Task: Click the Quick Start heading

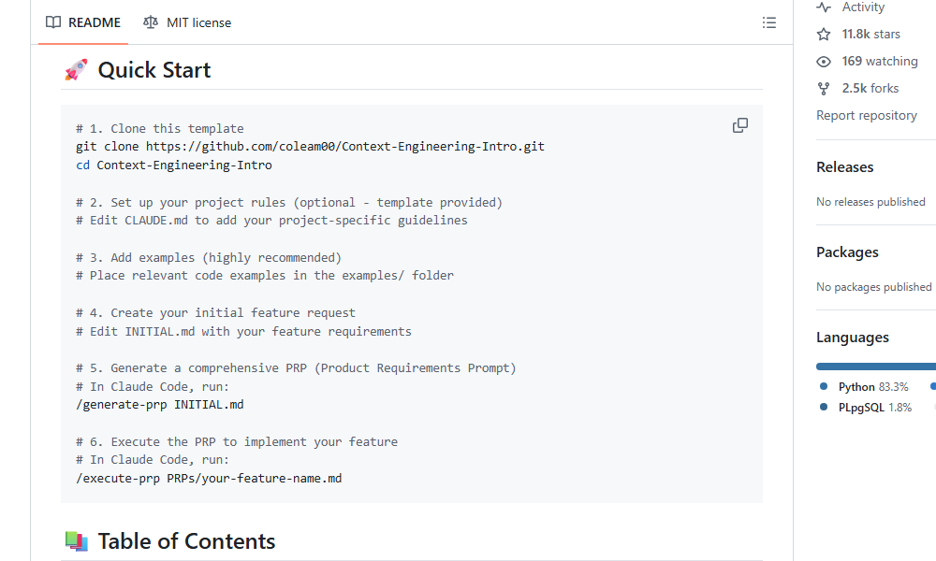Action: [x=154, y=70]
